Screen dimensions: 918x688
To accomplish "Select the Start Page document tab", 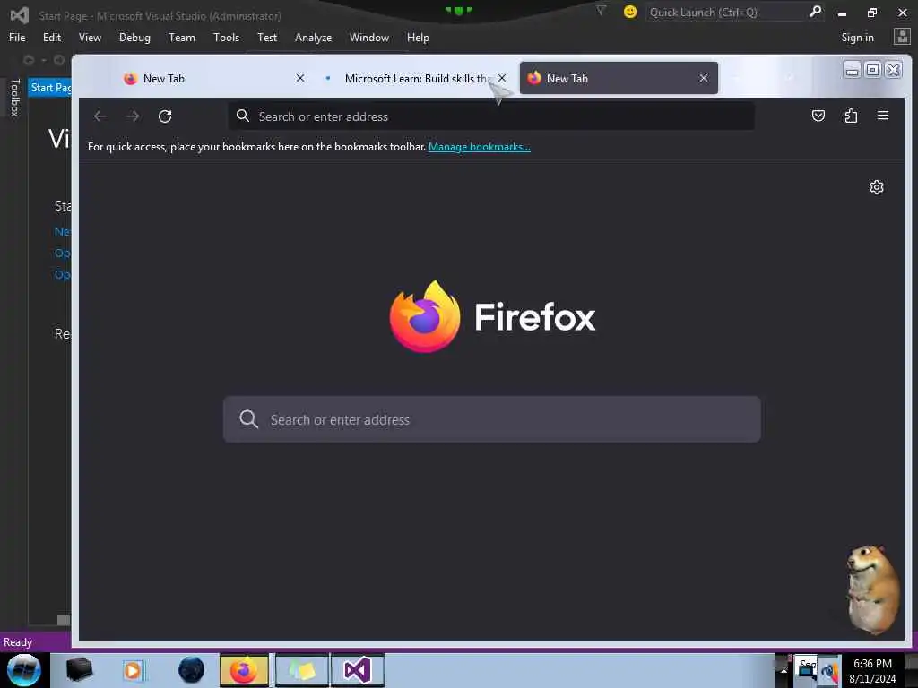I will point(50,88).
